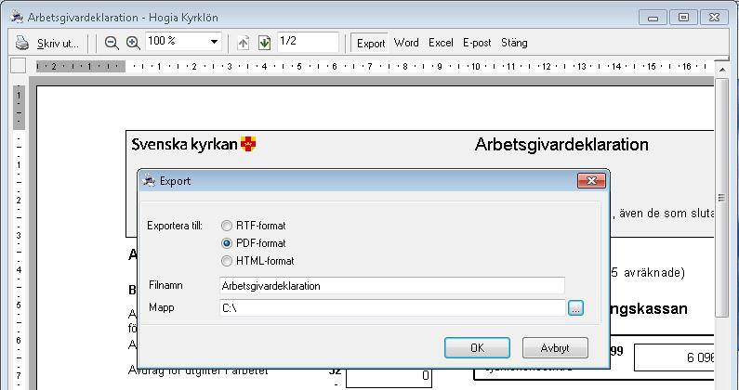This screenshot has height=390, width=739.
Task: Click the Export dialog title icon
Action: coord(149,181)
